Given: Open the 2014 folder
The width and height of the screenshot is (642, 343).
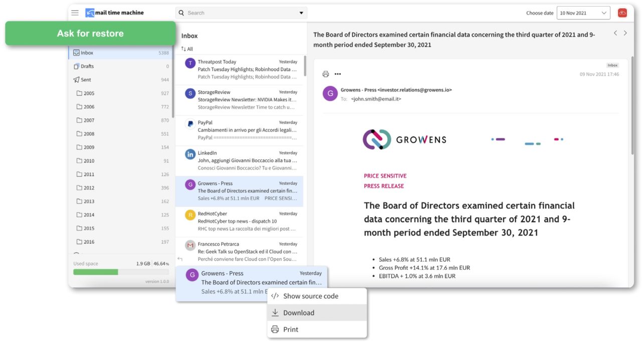Looking at the screenshot, I should coord(120,215).
